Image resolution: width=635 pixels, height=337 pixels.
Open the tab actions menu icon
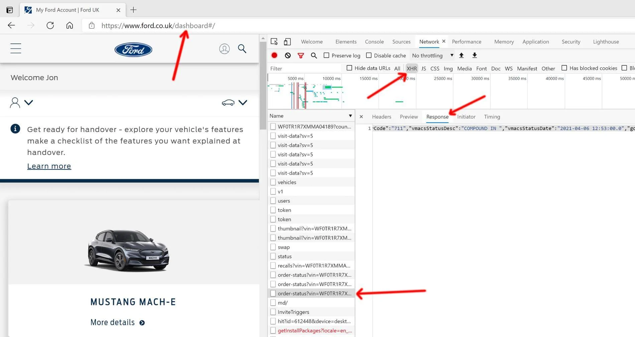(10, 10)
